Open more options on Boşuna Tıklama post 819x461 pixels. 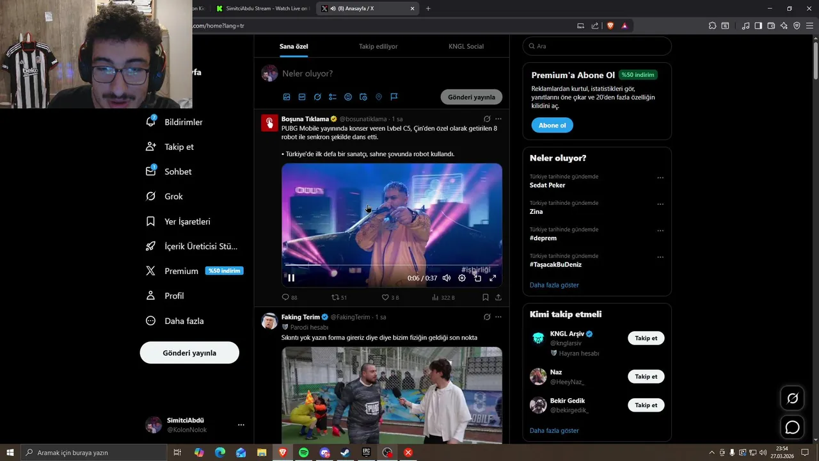click(498, 119)
